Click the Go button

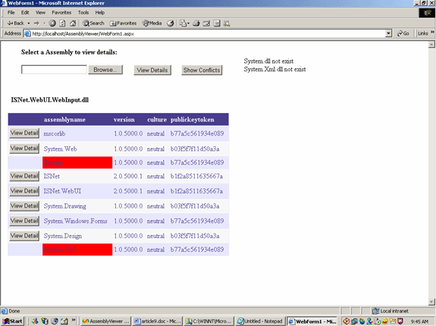(x=403, y=33)
